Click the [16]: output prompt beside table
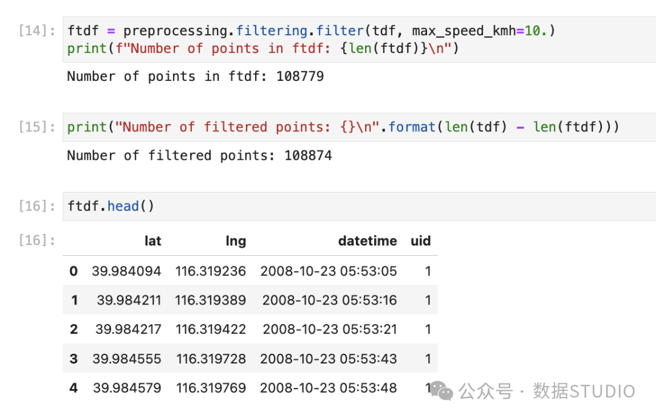Image resolution: width=656 pixels, height=417 pixels. [x=37, y=240]
